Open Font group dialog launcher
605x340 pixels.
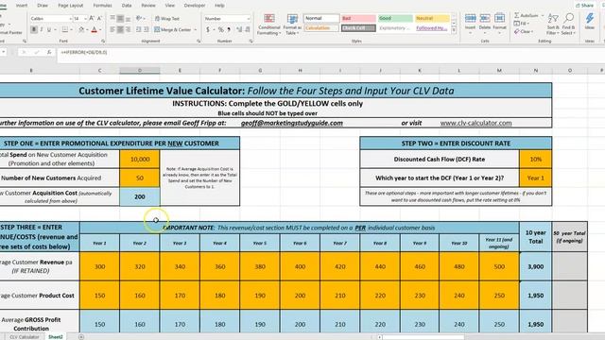tap(103, 41)
